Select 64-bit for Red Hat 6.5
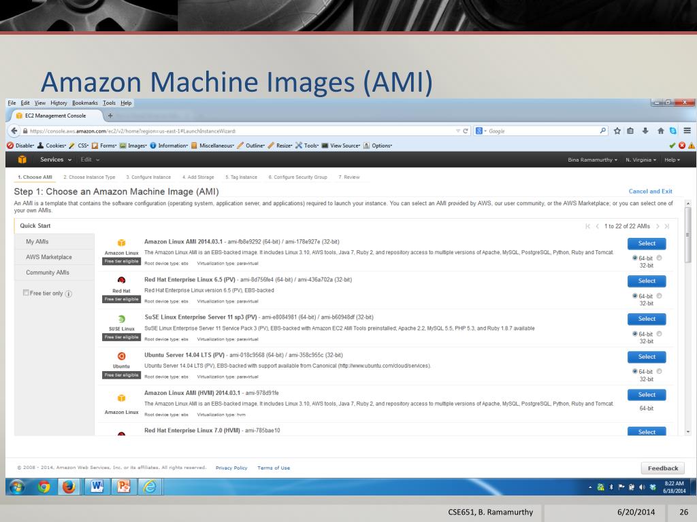The image size is (697, 522). point(635,296)
